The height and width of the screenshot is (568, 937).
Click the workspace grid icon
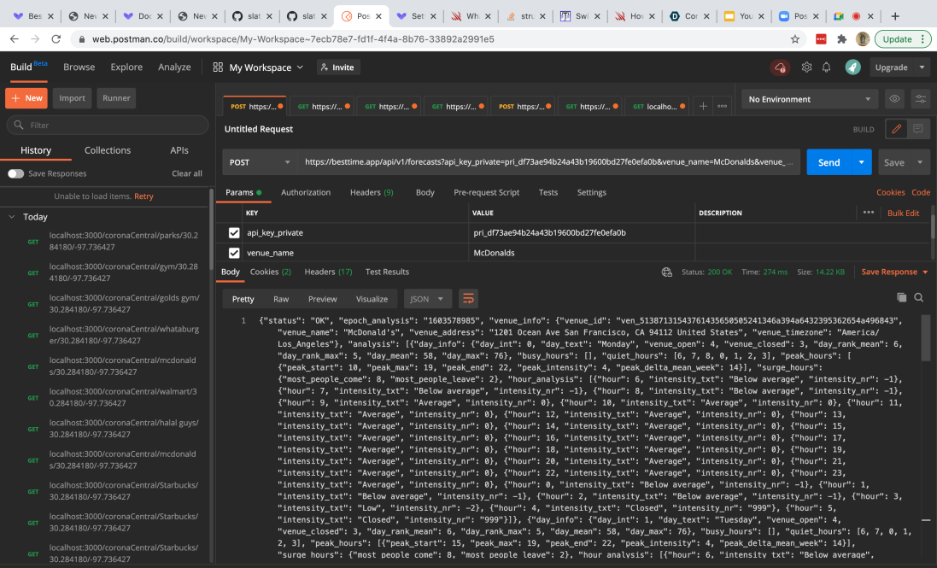point(218,67)
